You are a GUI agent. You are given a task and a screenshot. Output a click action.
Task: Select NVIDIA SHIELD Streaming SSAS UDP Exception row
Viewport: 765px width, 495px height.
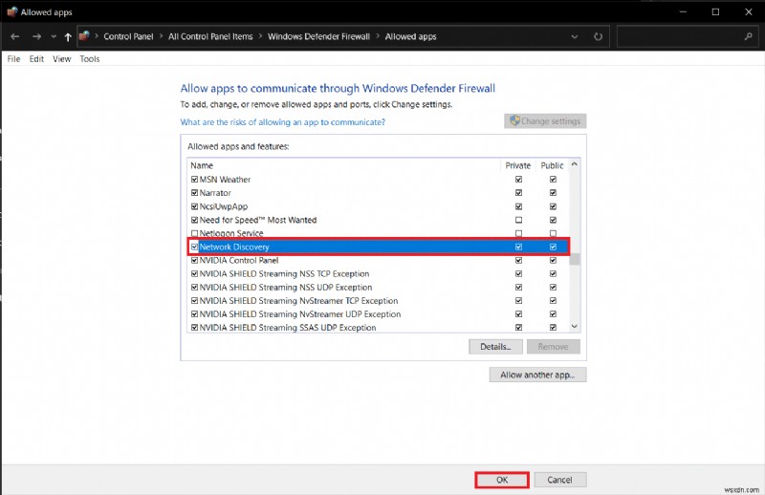point(378,327)
